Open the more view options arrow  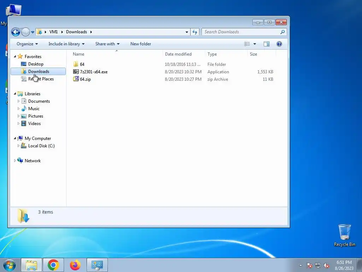[255, 44]
